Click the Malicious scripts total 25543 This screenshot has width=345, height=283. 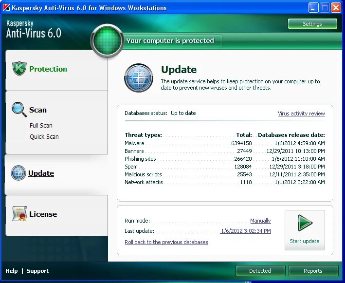click(244, 174)
